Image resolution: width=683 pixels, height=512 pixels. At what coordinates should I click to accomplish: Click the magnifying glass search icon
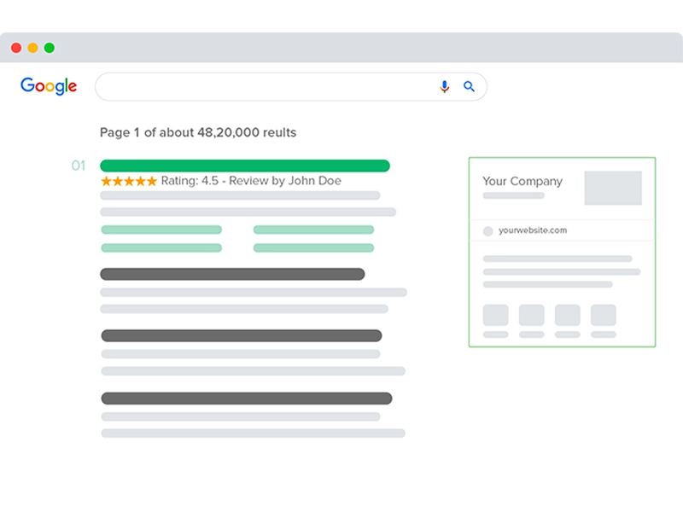(x=469, y=86)
